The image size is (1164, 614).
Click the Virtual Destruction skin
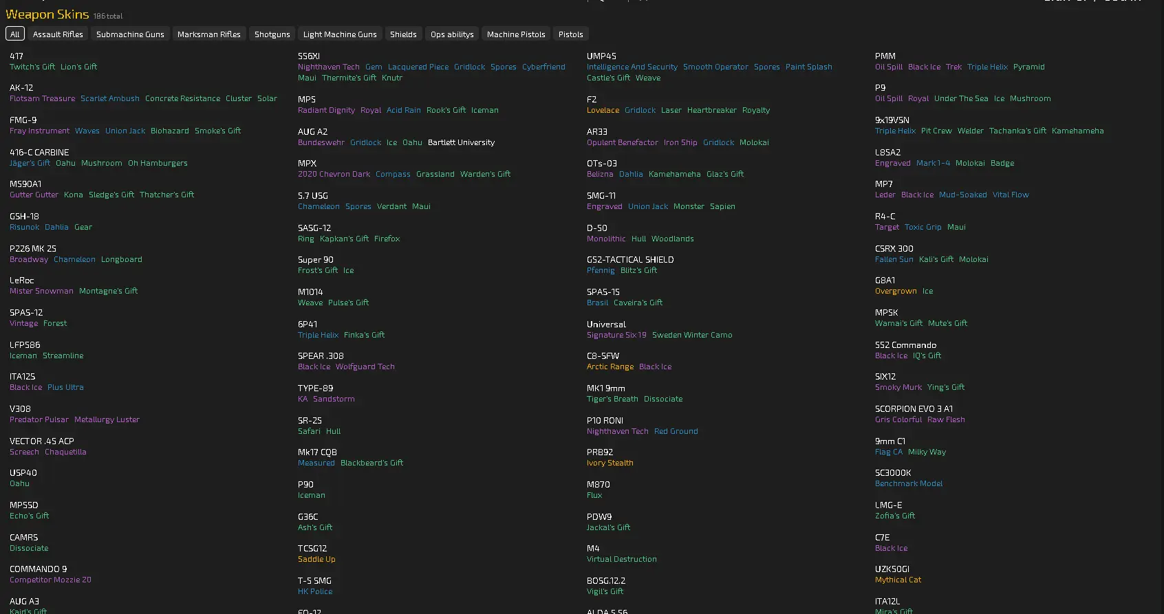point(621,559)
